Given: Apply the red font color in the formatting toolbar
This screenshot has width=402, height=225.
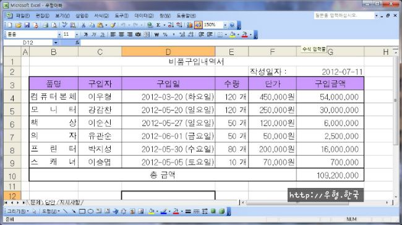Looking at the screenshot, I should [244, 35].
